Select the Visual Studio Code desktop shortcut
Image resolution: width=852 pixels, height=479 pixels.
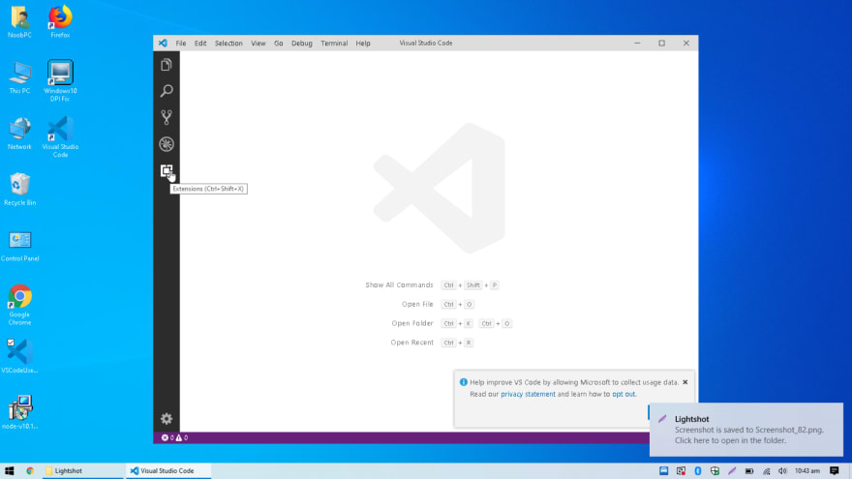(x=60, y=136)
